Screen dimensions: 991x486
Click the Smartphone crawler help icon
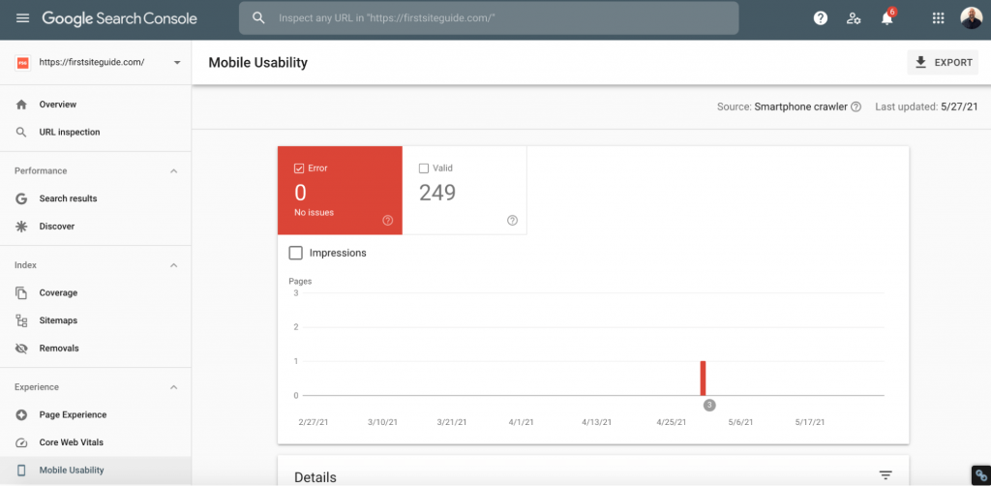click(x=856, y=106)
